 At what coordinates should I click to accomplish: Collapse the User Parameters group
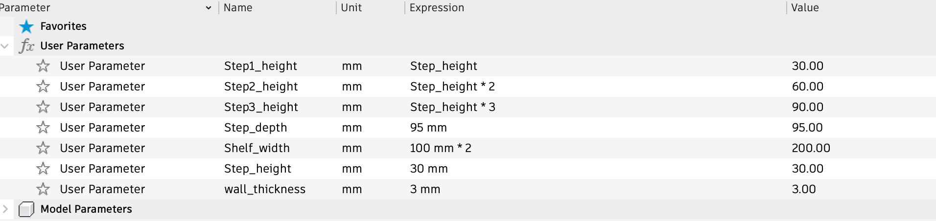(5, 46)
